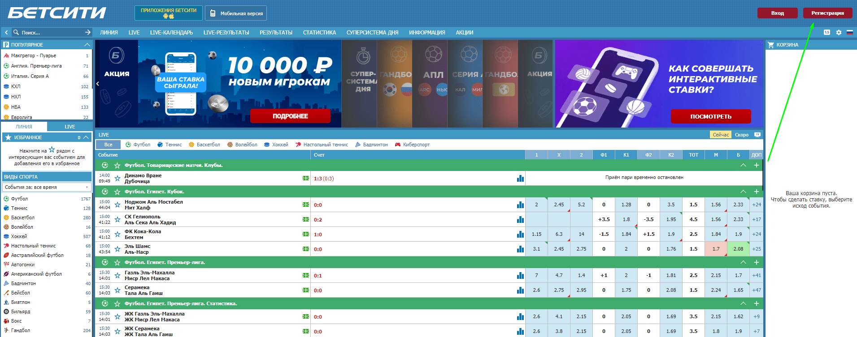
Task: Star the Серамека vs Тала Аль Гаиш match
Action: click(117, 290)
